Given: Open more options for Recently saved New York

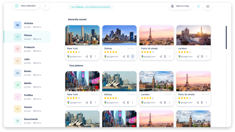Looking at the screenshot, I should tap(96, 57).
